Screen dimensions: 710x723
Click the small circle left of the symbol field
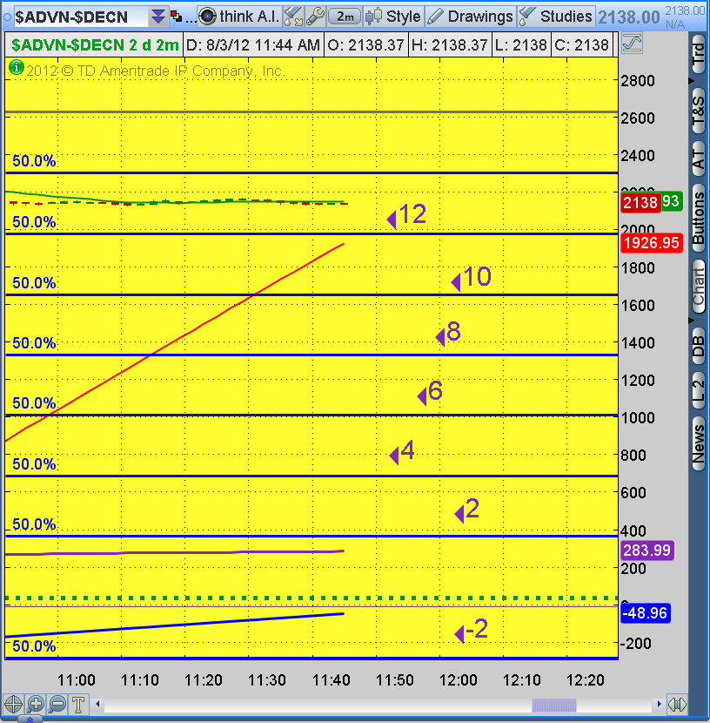click(x=7, y=17)
